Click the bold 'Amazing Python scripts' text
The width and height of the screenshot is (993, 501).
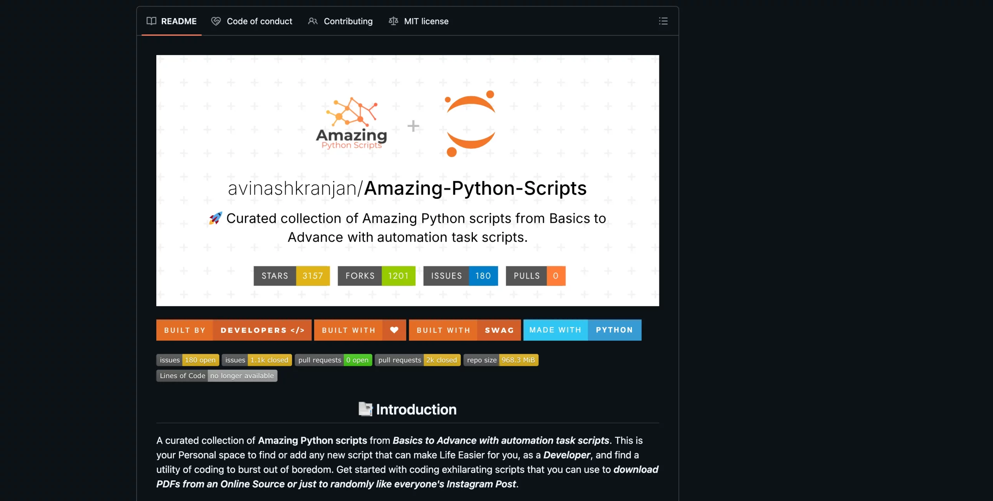point(312,440)
